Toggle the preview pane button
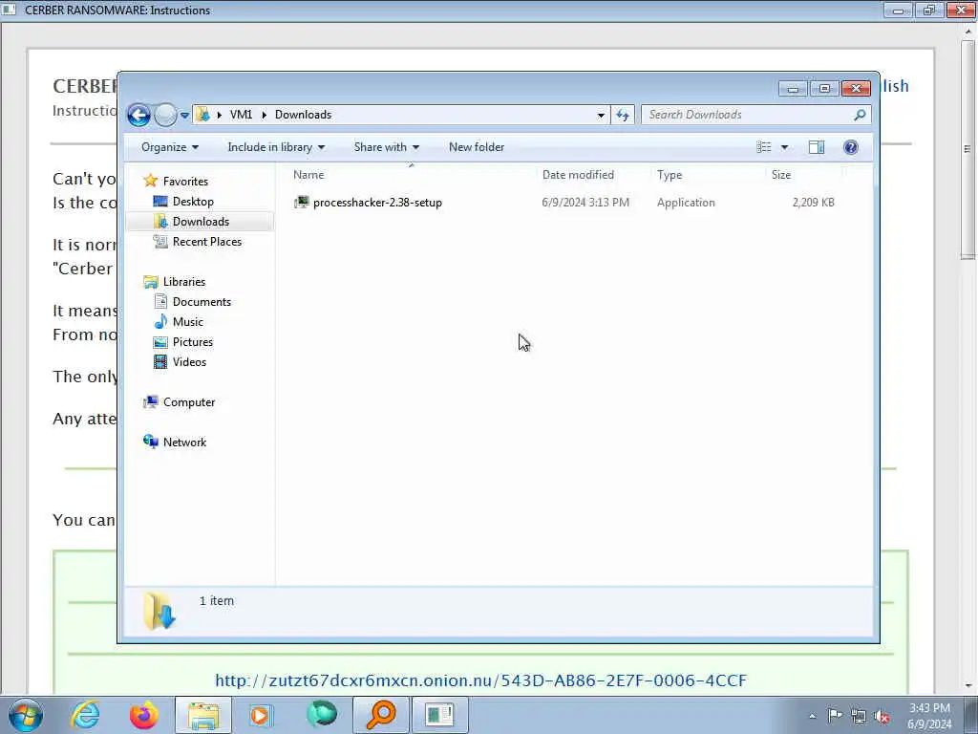This screenshot has width=978, height=734. point(817,147)
